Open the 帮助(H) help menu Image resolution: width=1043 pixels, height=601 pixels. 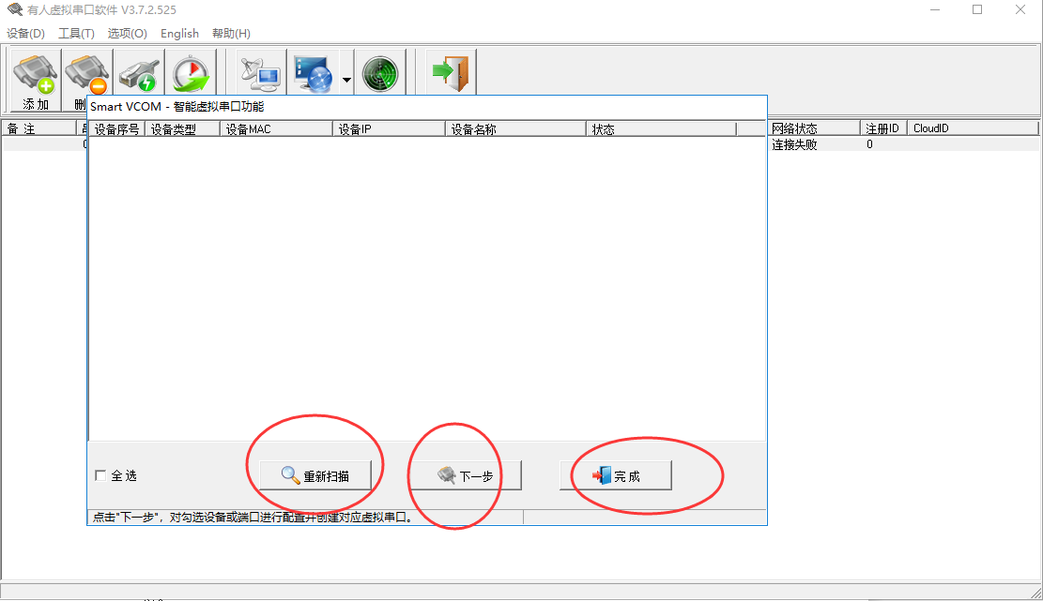click(231, 34)
